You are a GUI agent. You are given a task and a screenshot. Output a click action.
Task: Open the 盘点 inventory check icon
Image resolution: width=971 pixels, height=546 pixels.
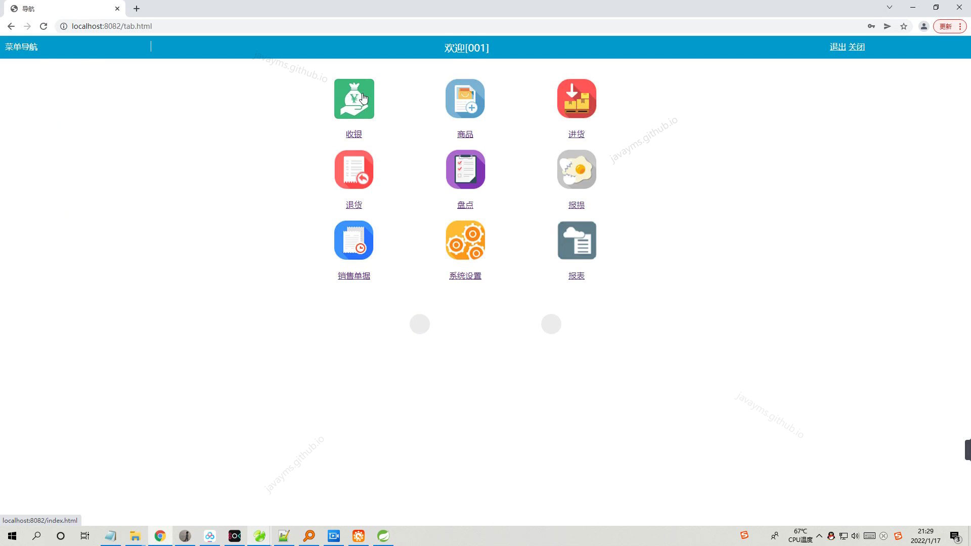point(465,169)
